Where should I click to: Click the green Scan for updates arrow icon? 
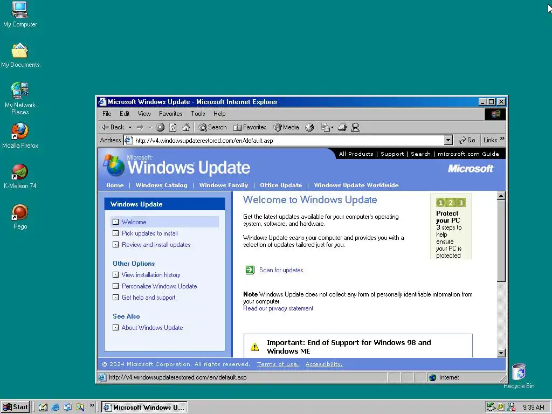pyautogui.click(x=250, y=270)
